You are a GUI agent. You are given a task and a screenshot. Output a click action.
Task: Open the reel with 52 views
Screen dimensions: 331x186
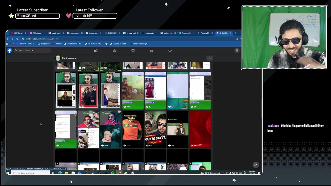click(x=155, y=90)
